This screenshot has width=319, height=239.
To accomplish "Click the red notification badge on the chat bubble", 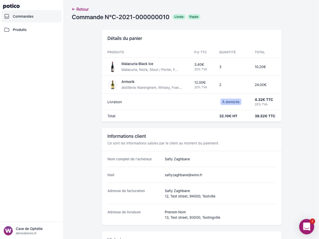I will coord(312,221).
